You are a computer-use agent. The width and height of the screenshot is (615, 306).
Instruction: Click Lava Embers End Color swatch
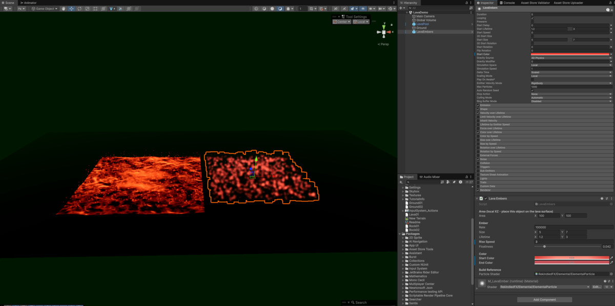(x=571, y=263)
